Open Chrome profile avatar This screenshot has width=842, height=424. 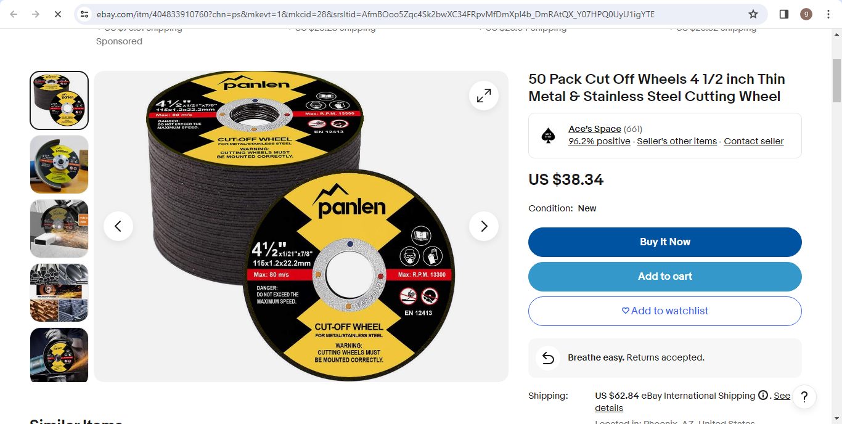(x=806, y=14)
